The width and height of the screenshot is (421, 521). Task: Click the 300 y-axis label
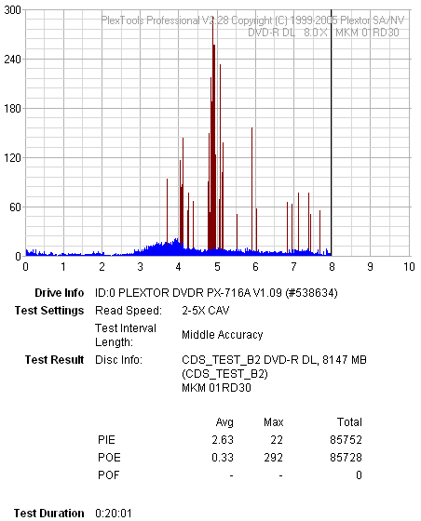point(13,10)
